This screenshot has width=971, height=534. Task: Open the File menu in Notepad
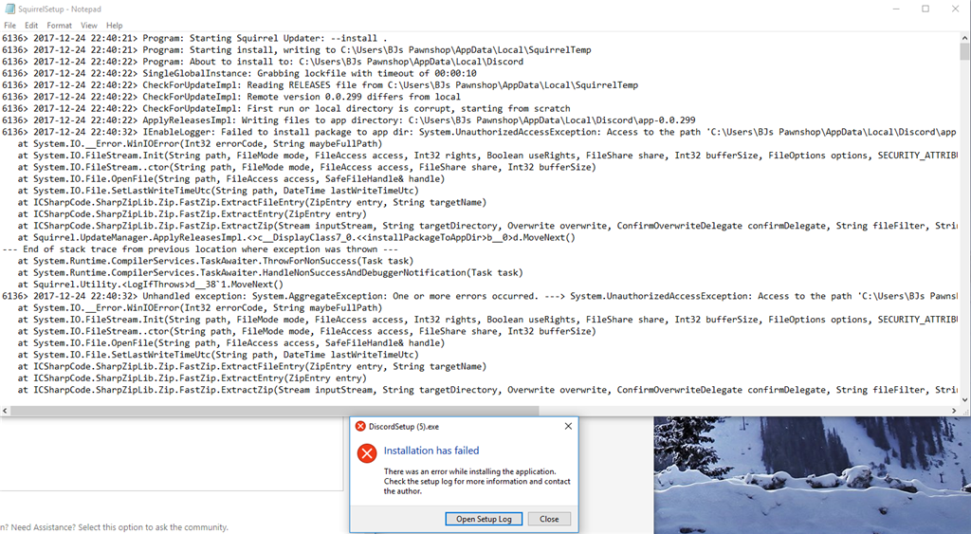pyautogui.click(x=9, y=26)
